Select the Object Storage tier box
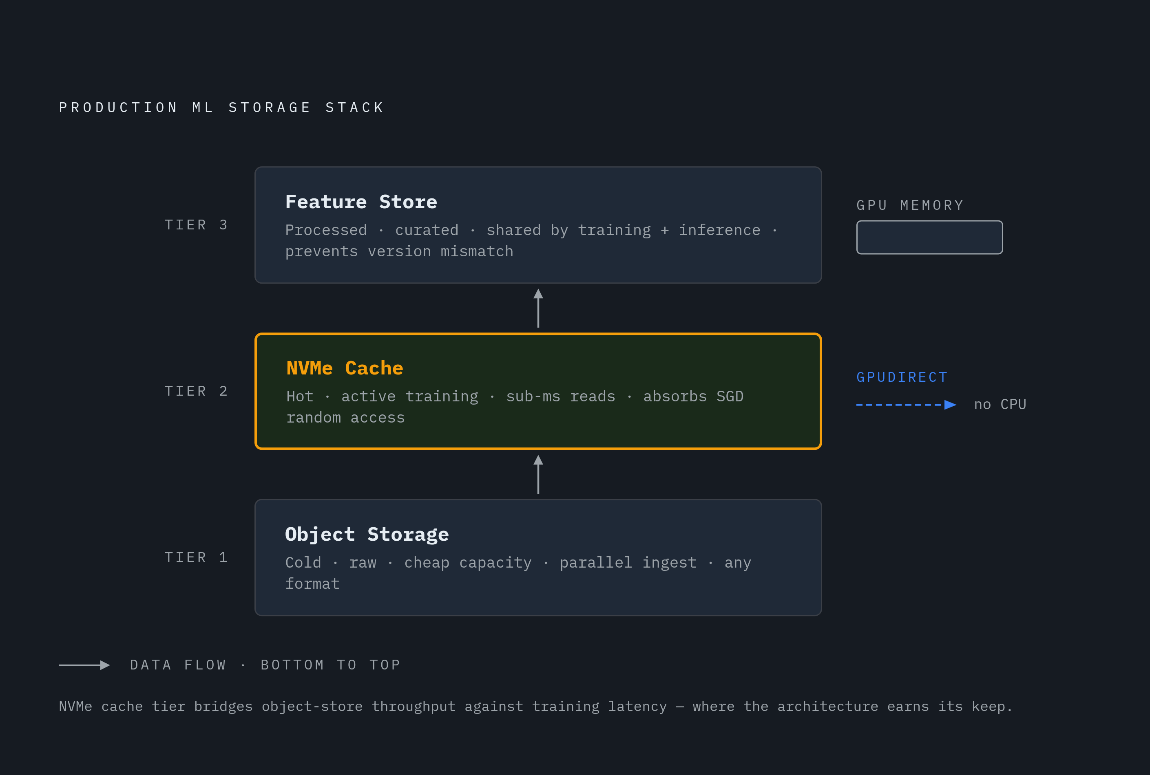1150x775 pixels. coord(537,557)
